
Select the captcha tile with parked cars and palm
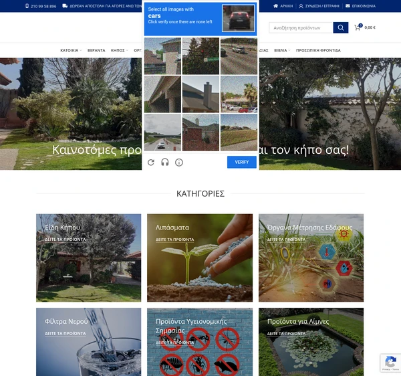click(x=239, y=94)
